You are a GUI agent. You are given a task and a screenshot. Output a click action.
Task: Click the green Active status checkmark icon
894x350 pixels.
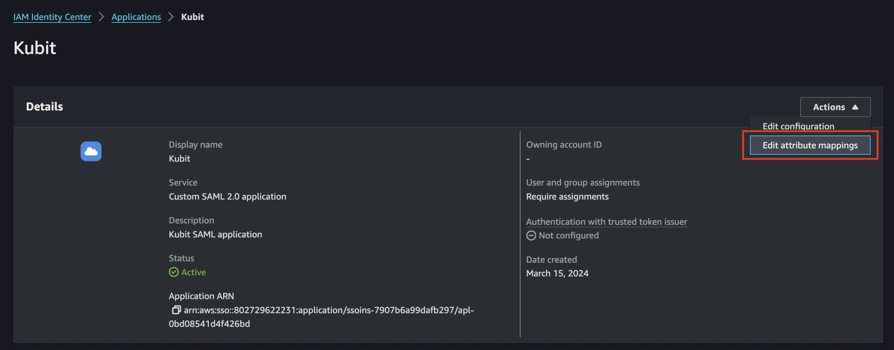tap(174, 272)
